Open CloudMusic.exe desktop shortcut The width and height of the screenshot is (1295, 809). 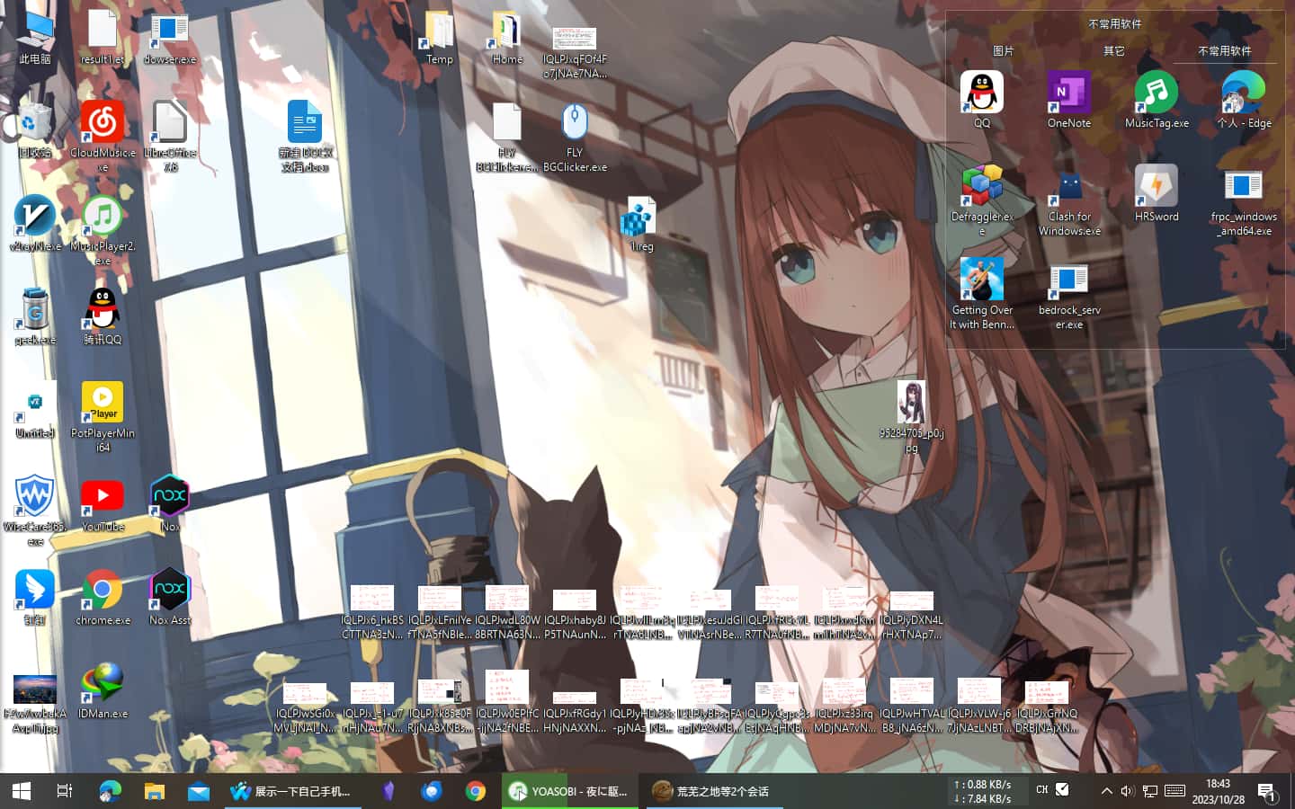click(x=103, y=123)
